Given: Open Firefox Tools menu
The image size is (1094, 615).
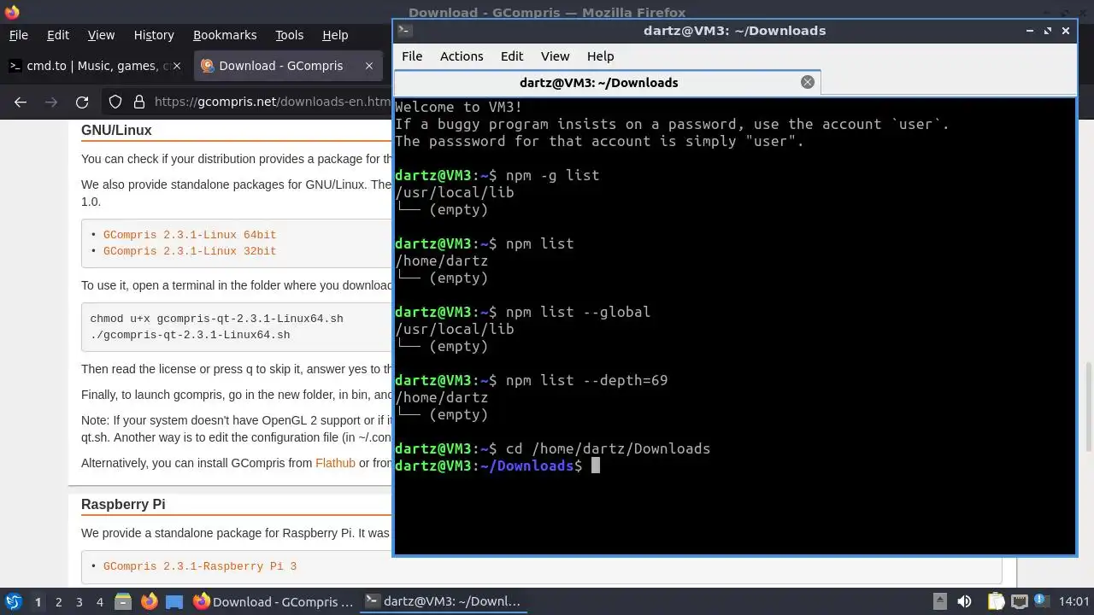Looking at the screenshot, I should click(x=289, y=35).
